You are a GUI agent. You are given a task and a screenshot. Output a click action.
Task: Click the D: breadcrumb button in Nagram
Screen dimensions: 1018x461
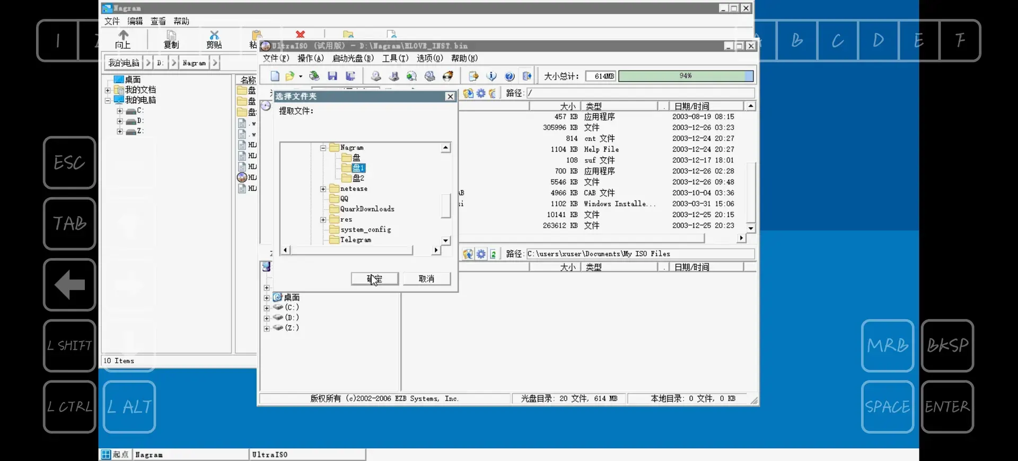(x=160, y=63)
